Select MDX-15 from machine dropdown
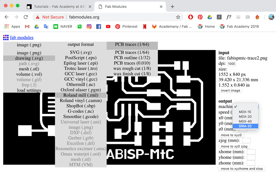Screen dimensions: 276x178 [245, 112]
